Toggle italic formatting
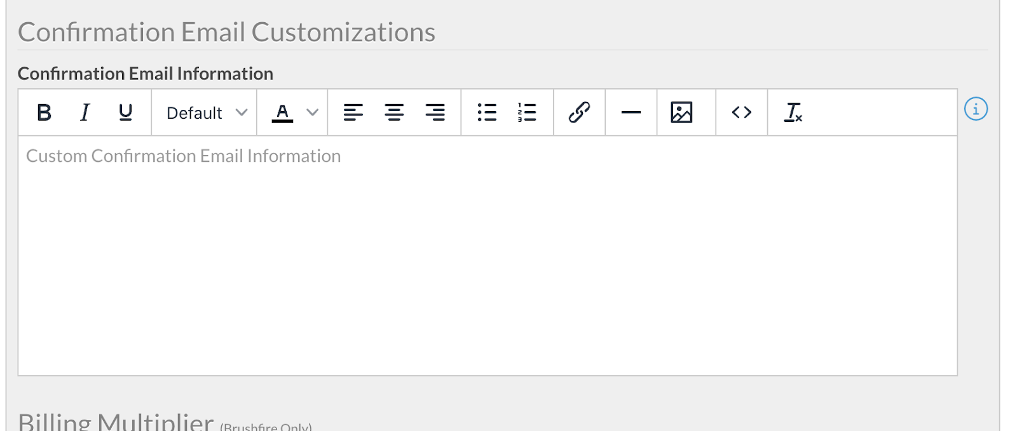The width and height of the screenshot is (1017, 431). 85,112
